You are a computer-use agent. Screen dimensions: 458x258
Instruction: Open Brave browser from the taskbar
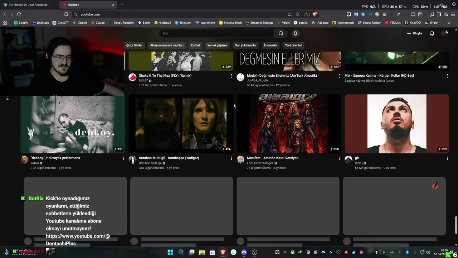click(223, 252)
